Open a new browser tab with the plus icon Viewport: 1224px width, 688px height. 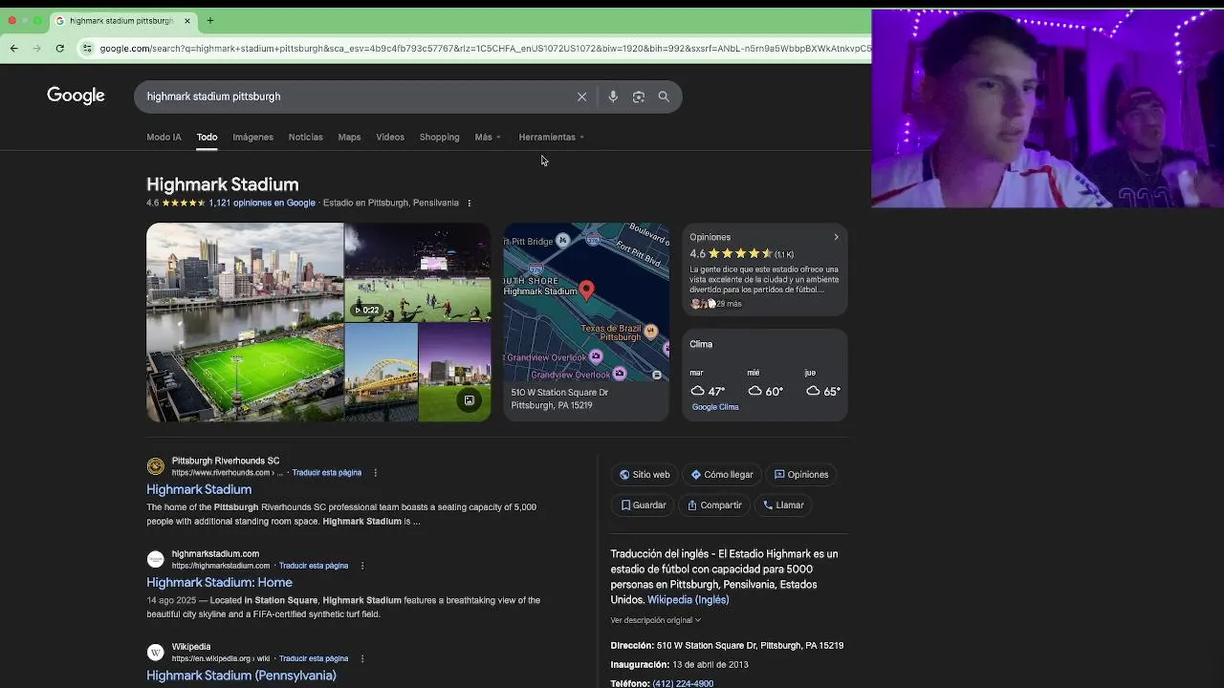click(210, 20)
